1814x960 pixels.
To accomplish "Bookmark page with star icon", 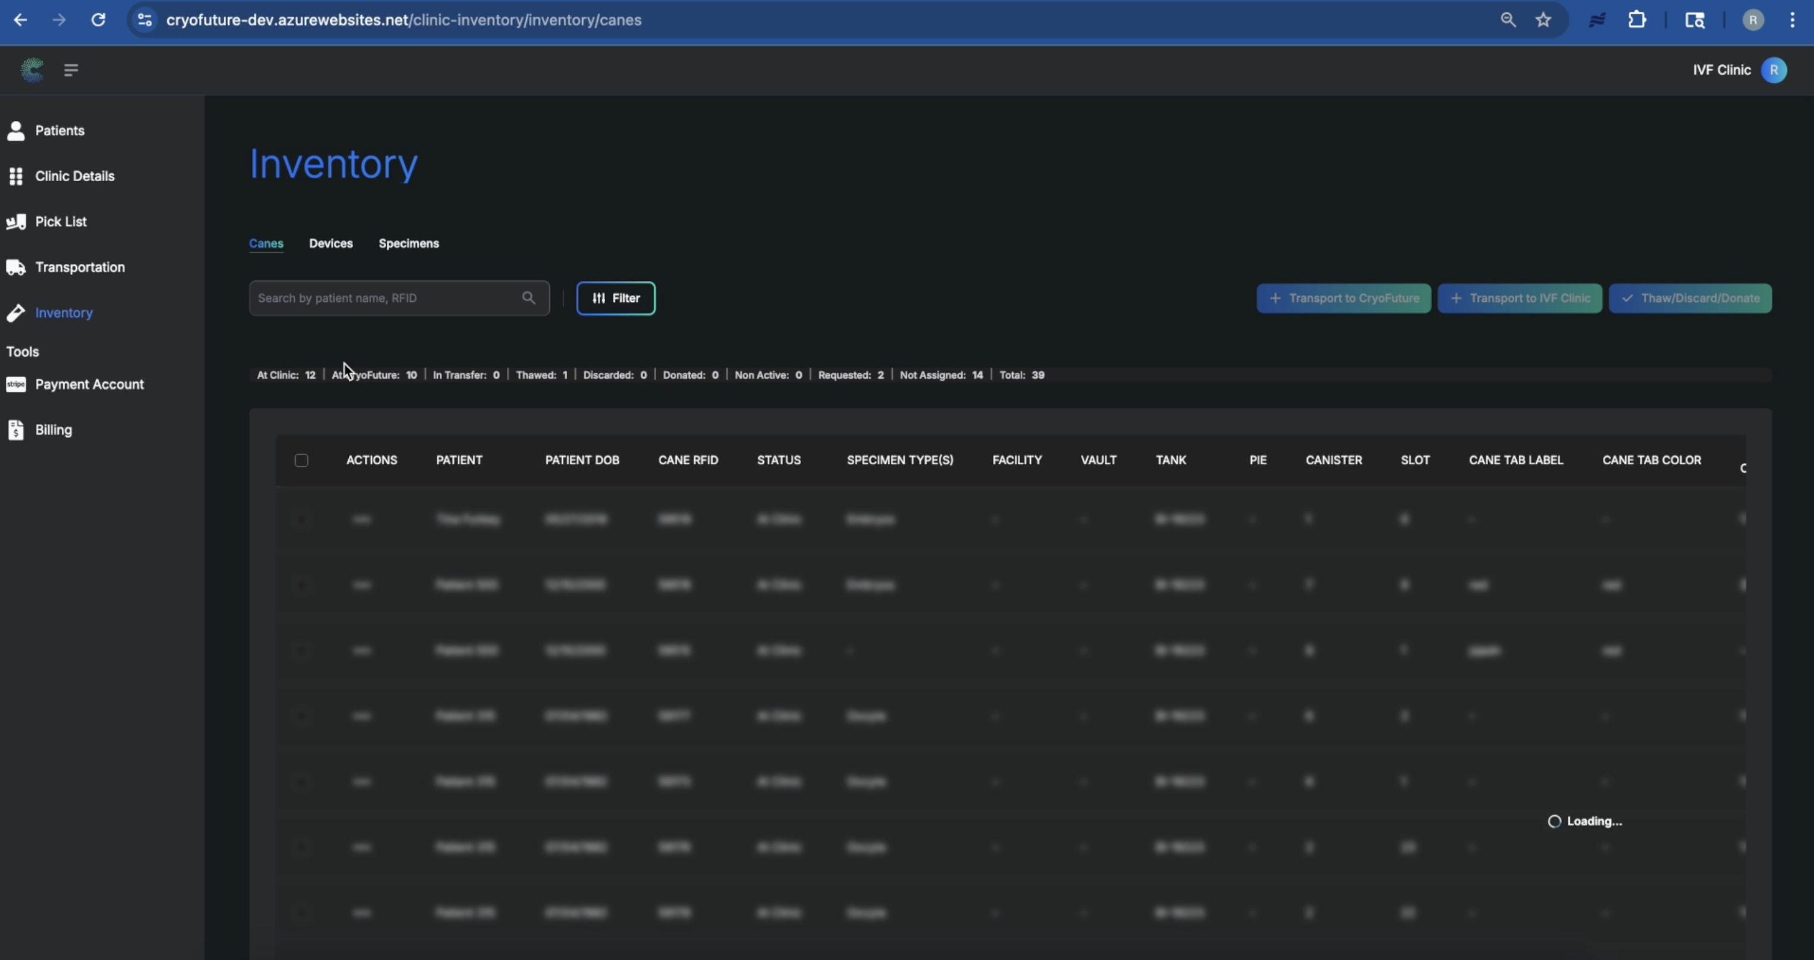I will click(x=1543, y=20).
